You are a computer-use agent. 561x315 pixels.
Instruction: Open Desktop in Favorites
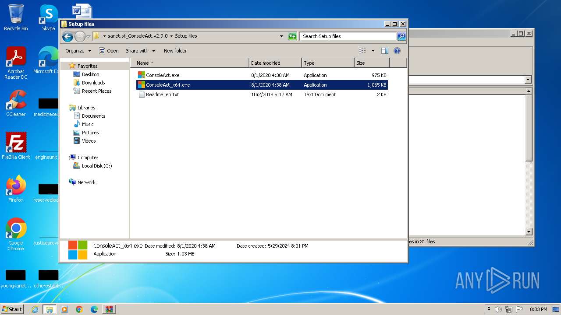(90, 74)
